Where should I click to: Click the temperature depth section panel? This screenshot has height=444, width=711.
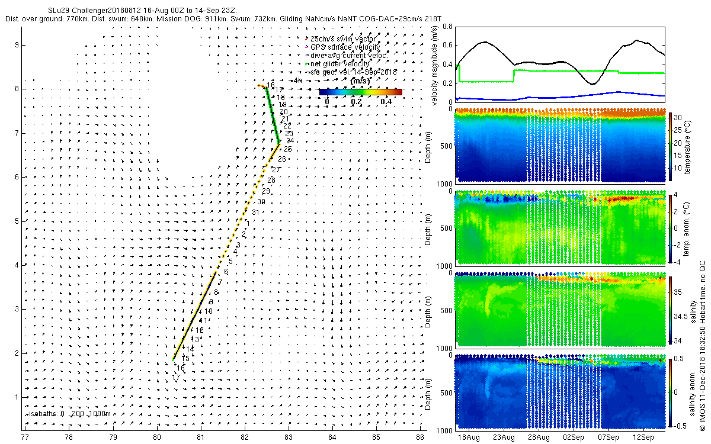pos(560,146)
